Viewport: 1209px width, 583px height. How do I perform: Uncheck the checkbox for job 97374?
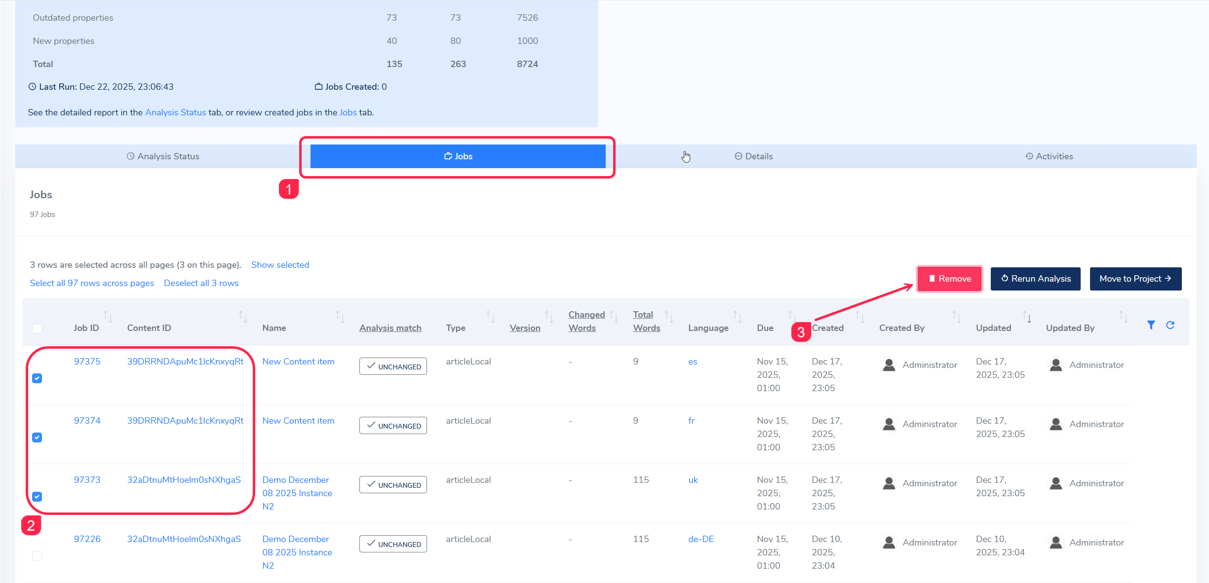[x=37, y=437]
